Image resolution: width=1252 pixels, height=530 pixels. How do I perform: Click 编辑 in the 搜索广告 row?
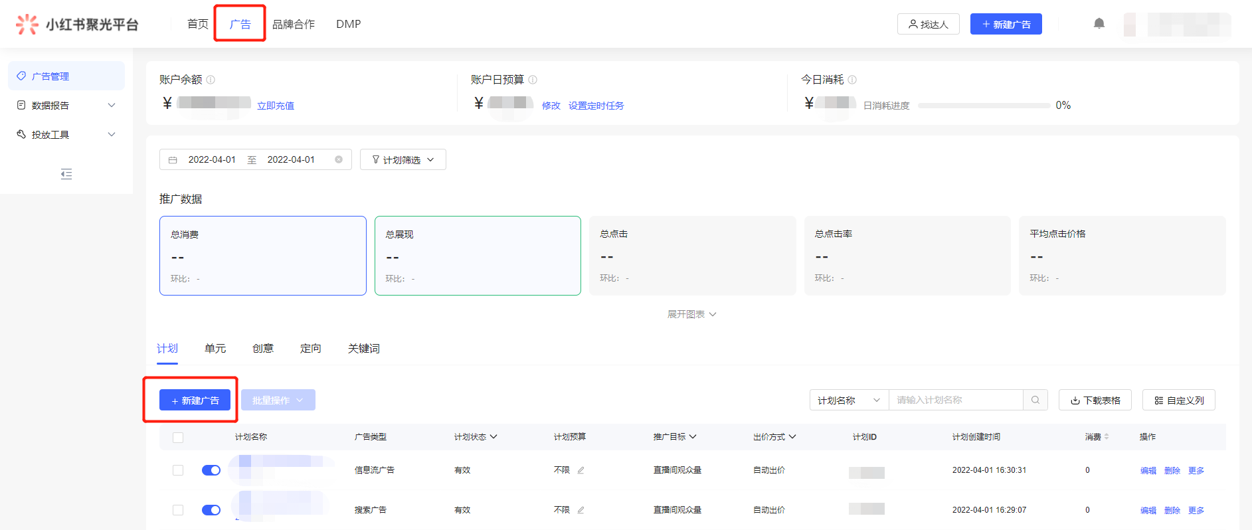[1148, 510]
